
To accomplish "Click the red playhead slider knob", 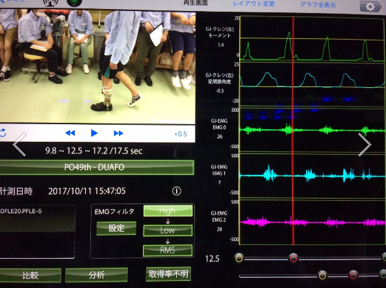I will (x=293, y=258).
